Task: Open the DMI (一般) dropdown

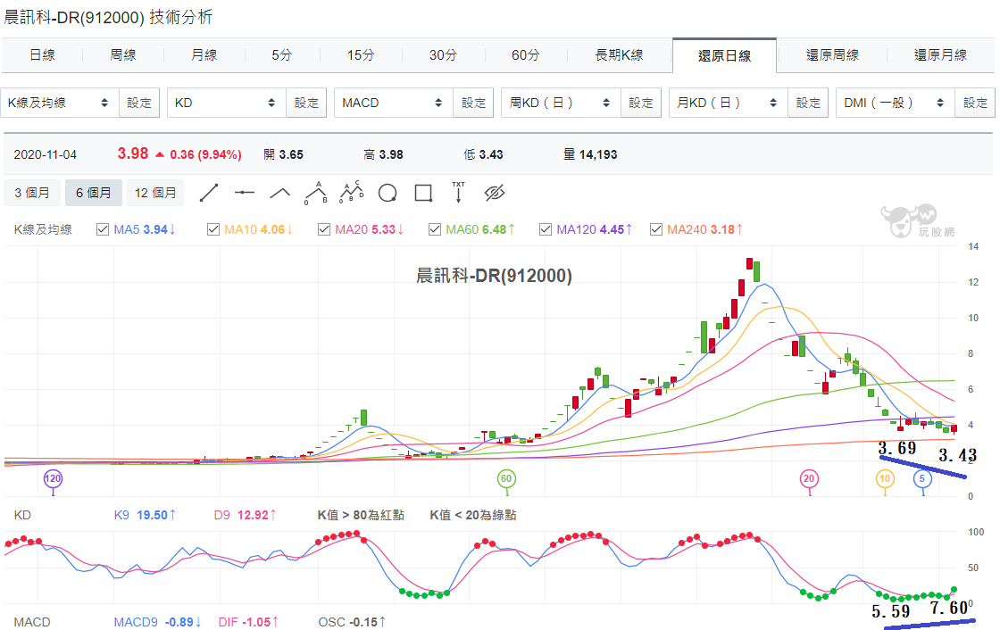Action: 896,103
